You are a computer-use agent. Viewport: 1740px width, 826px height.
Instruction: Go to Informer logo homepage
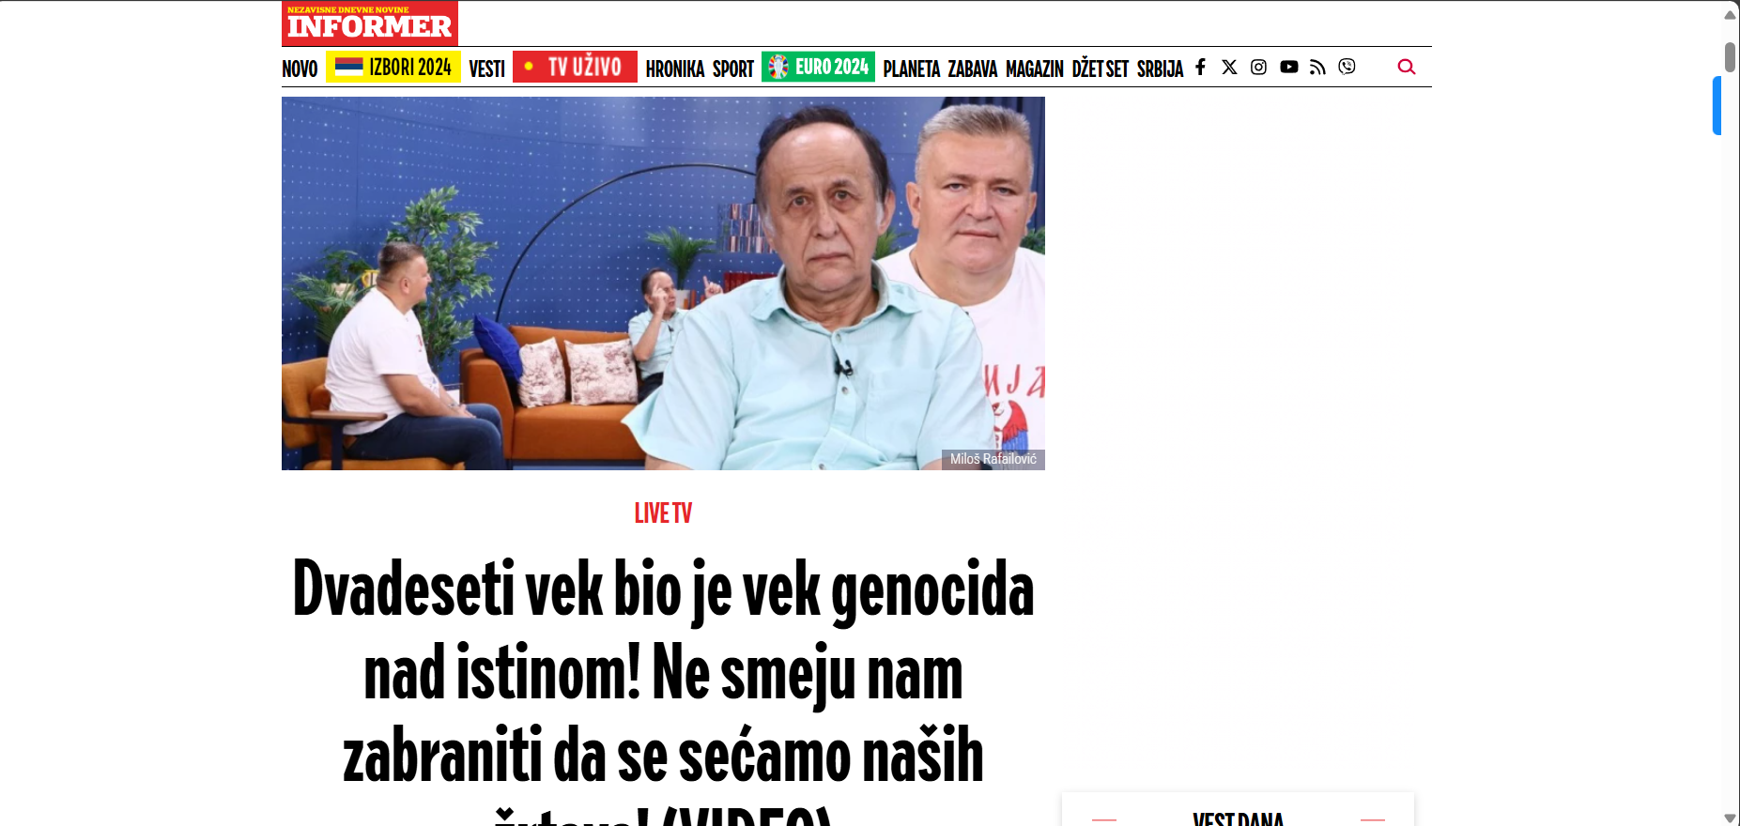pos(370,23)
